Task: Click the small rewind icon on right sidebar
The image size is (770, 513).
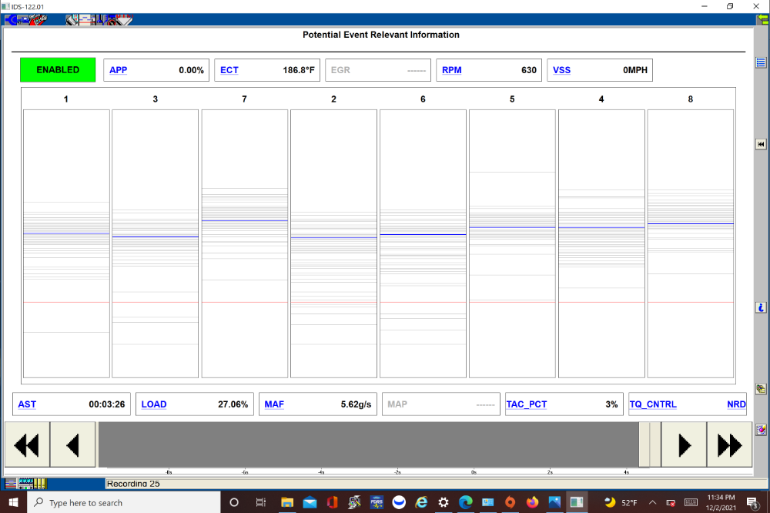Action: click(761, 144)
